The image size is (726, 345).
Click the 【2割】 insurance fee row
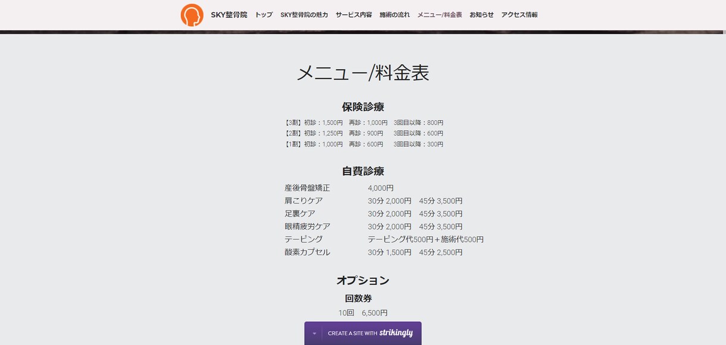point(363,133)
